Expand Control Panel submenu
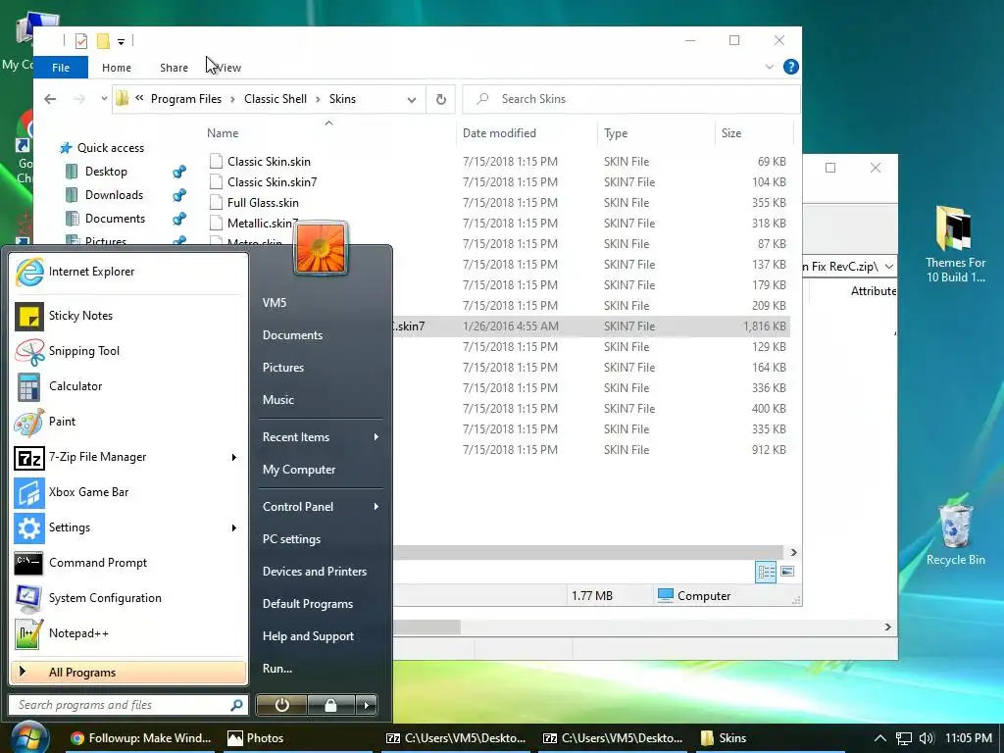1004x753 pixels. tap(376, 507)
